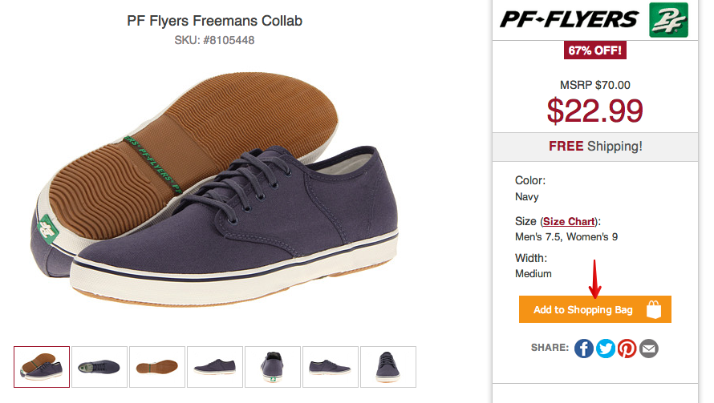
Task: Select the sixth thumbnail image
Action: (x=331, y=367)
